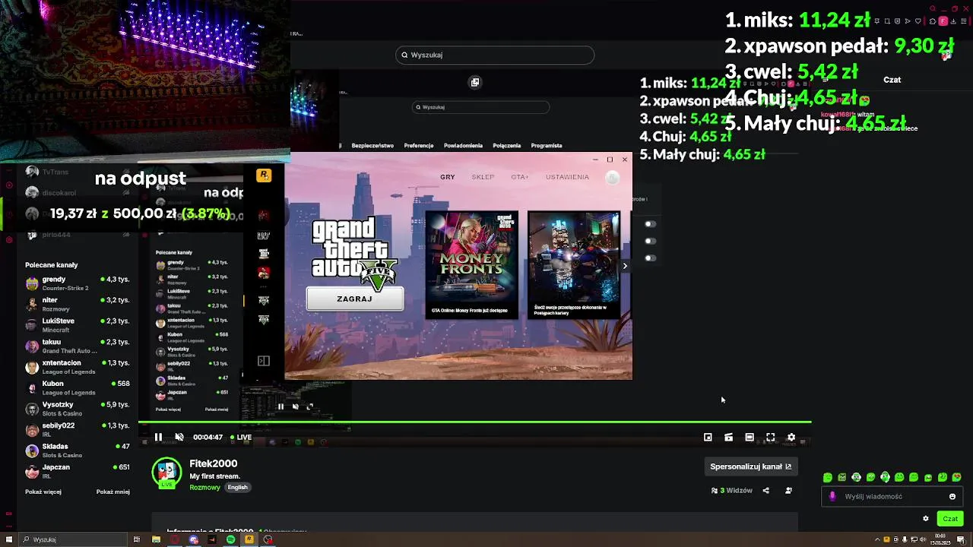Switch to the Połączenia tab

507,145
